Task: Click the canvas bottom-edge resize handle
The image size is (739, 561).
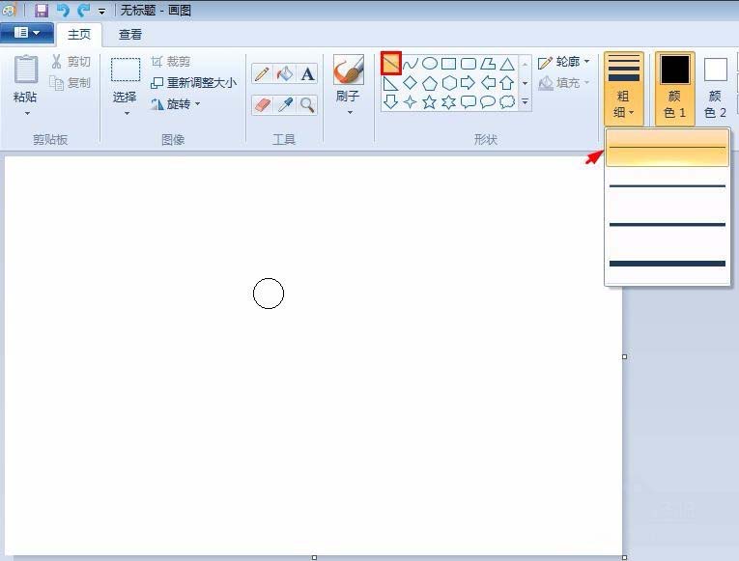Action: point(314,558)
